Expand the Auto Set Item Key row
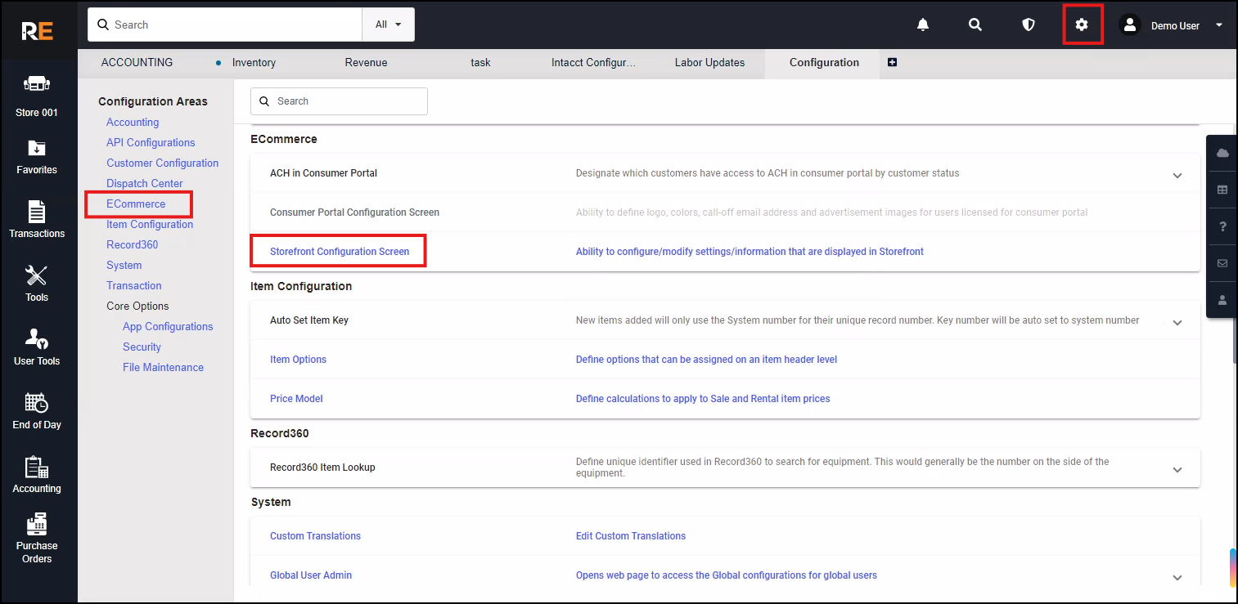 click(1177, 322)
